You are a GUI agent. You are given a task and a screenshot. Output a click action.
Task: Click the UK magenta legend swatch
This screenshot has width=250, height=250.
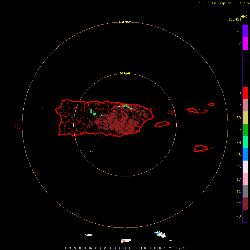(x=245, y=44)
